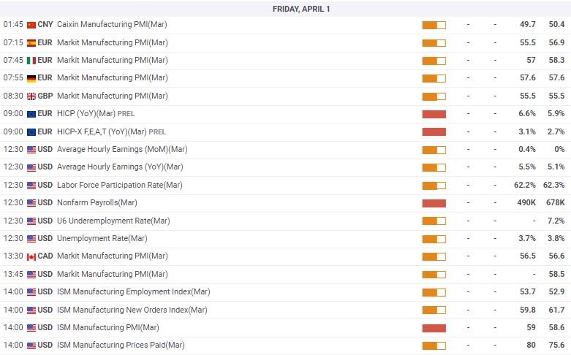Click US flag on the 13:45 Markit PMI row

31,275
